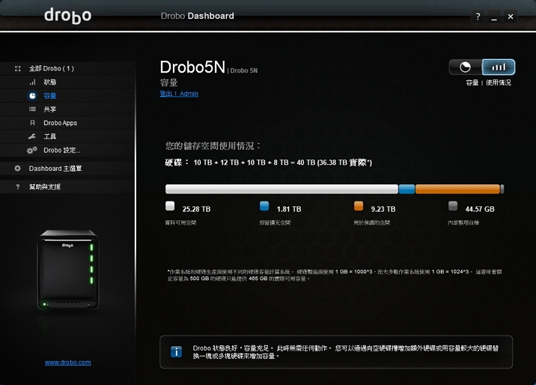Click the Drobo settings gears icon
This screenshot has width=536, height=385.
(31, 150)
